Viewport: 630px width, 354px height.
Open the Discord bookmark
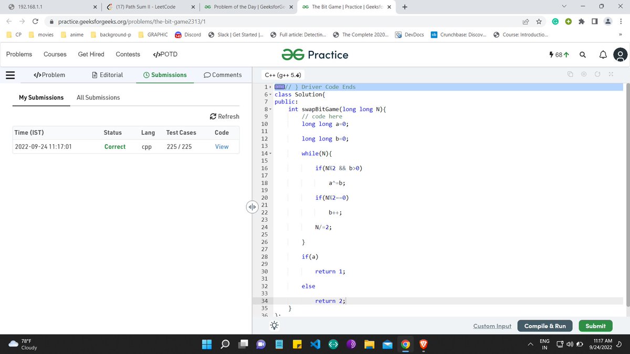pos(188,35)
